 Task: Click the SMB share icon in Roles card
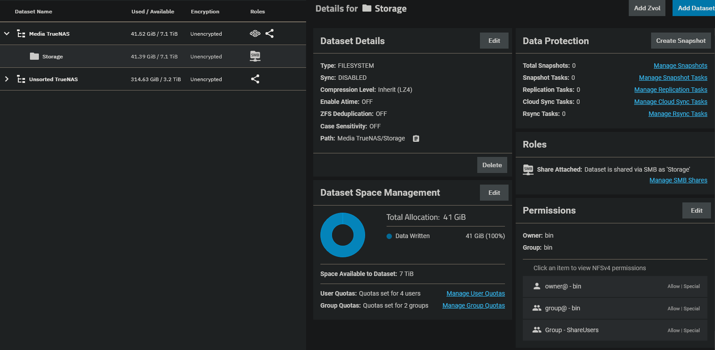coord(528,170)
